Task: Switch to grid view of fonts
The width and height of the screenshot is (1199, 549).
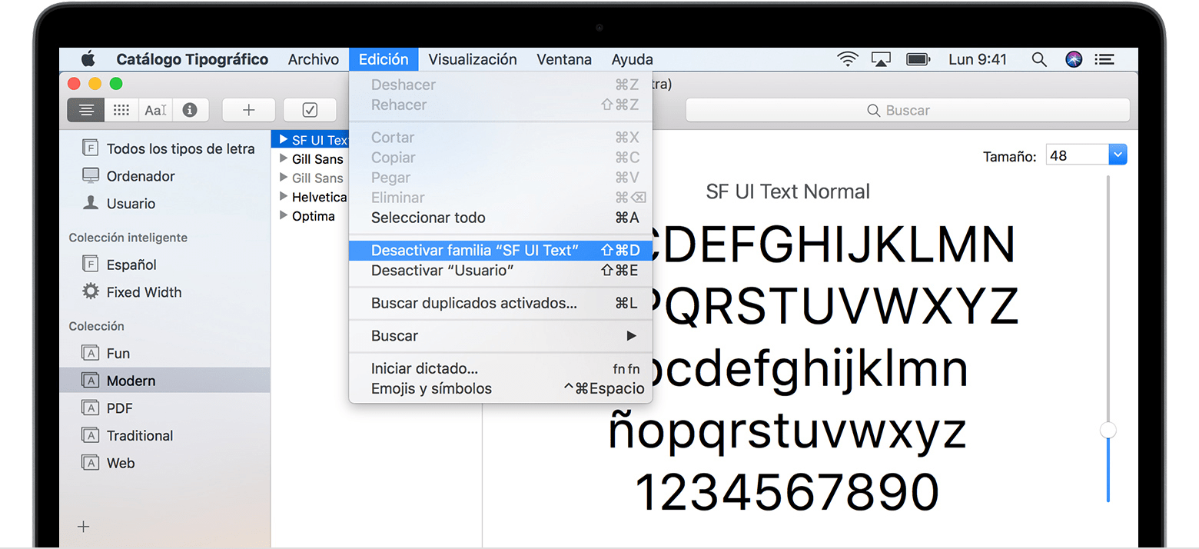Action: tap(121, 109)
